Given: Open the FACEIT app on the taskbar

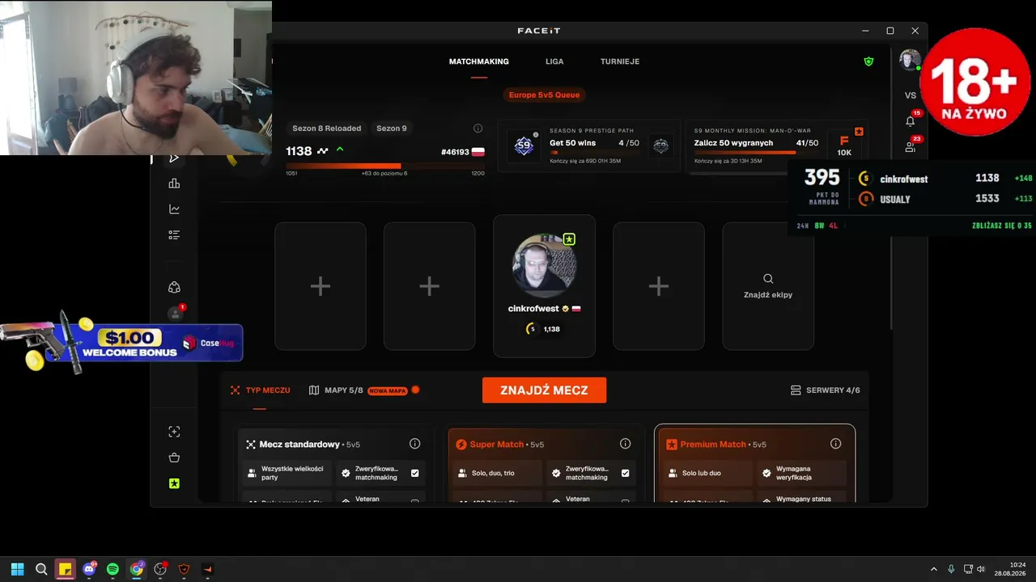Looking at the screenshot, I should [x=208, y=569].
